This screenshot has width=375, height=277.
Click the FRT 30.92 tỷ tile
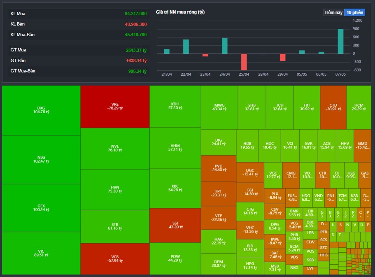pyautogui.click(x=307, y=107)
